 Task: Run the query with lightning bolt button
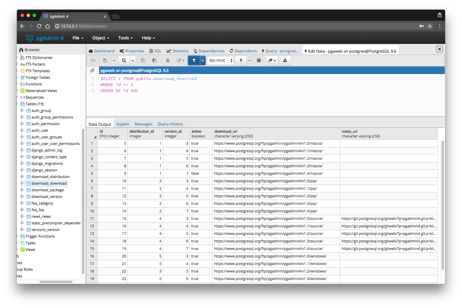click(241, 60)
